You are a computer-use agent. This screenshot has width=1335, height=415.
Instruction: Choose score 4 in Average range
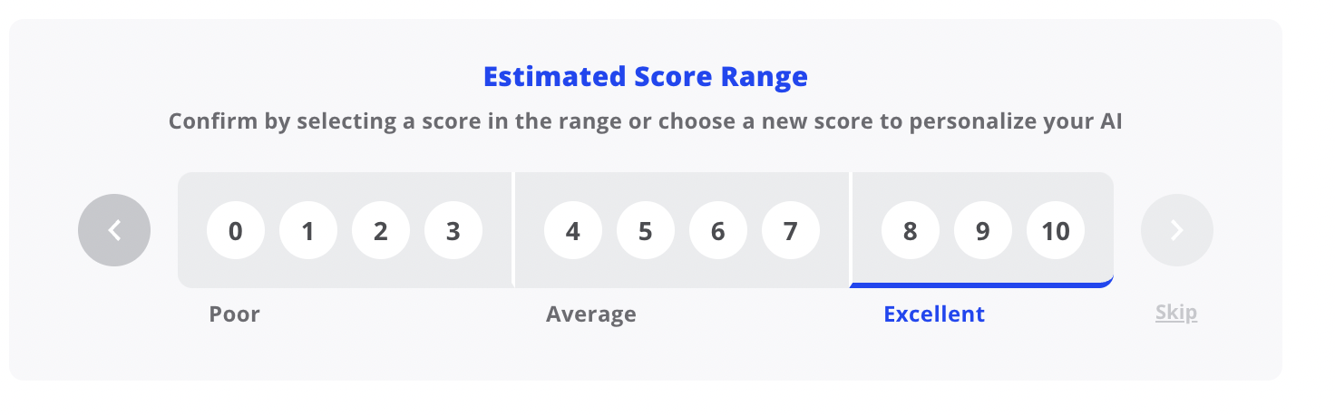(573, 231)
